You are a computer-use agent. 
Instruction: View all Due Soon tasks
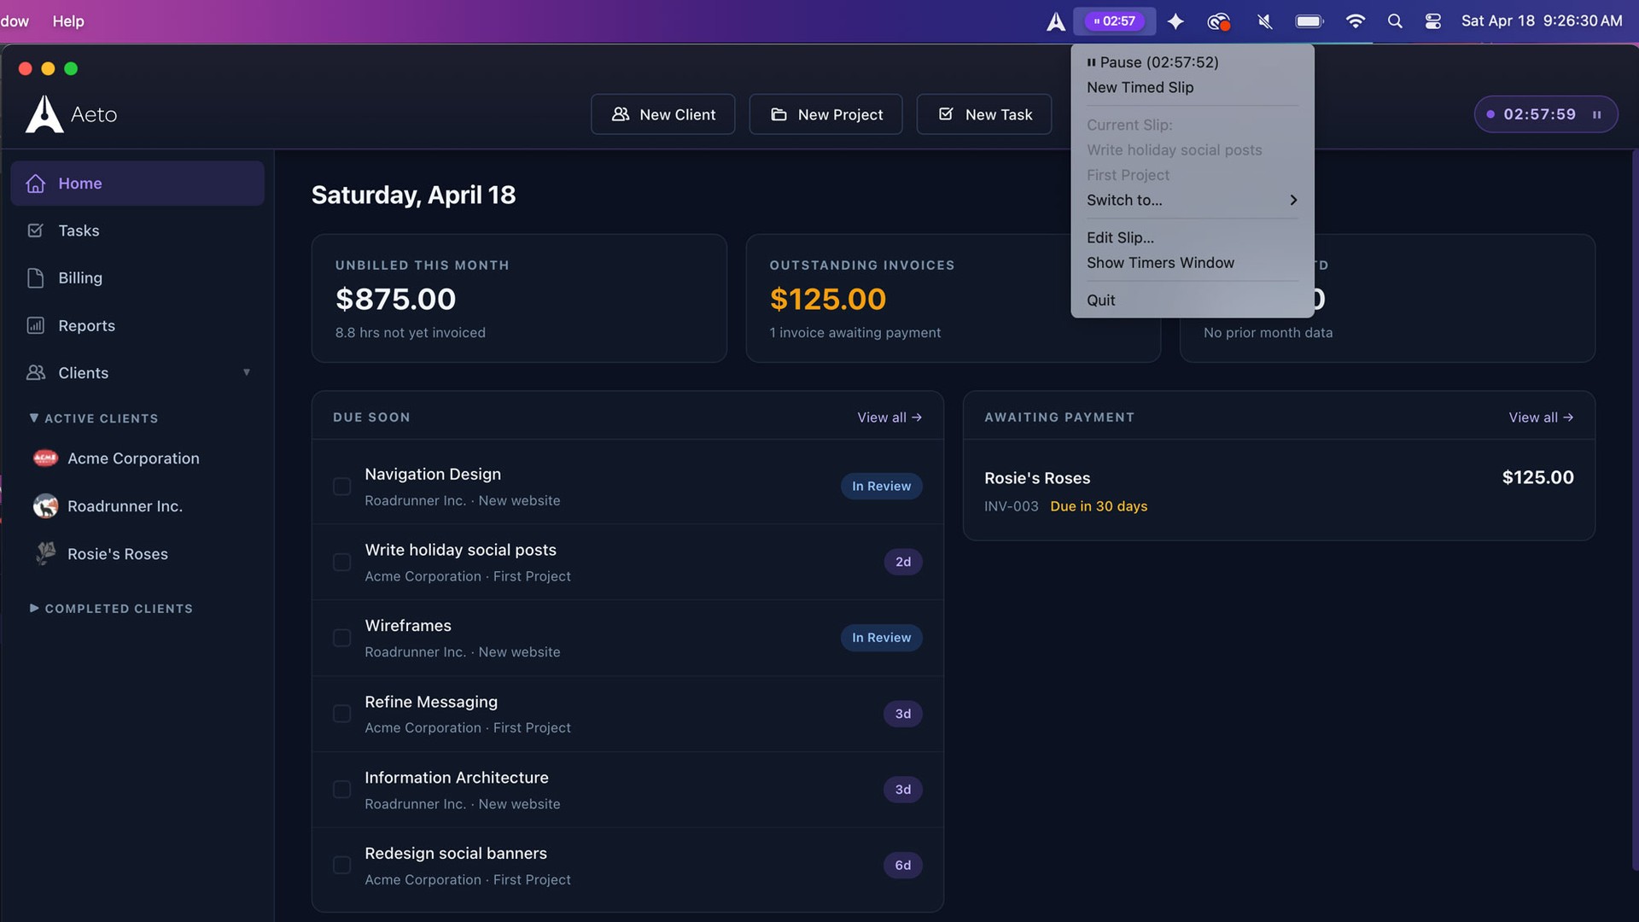pos(889,417)
